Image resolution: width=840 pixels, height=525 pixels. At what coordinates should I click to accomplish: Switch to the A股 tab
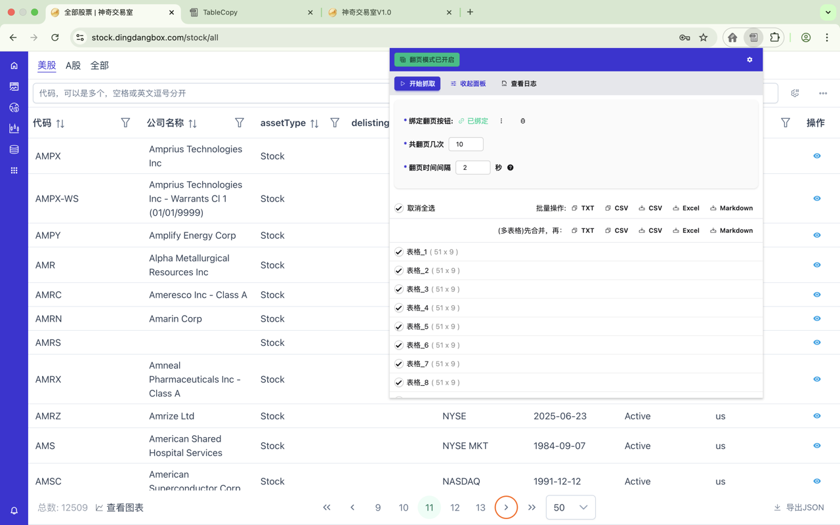pyautogui.click(x=72, y=65)
